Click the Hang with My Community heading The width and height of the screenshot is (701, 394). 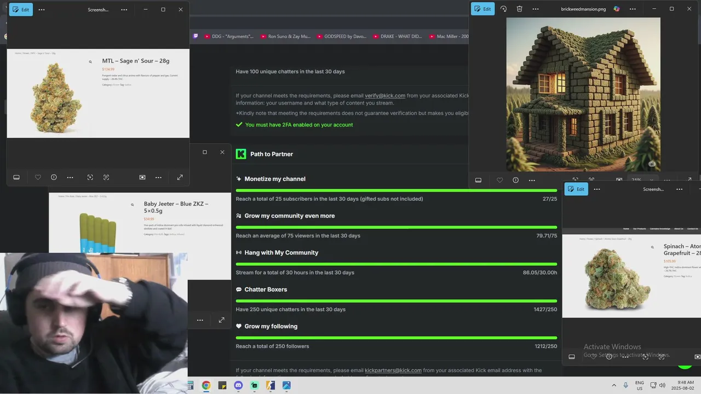click(x=281, y=253)
